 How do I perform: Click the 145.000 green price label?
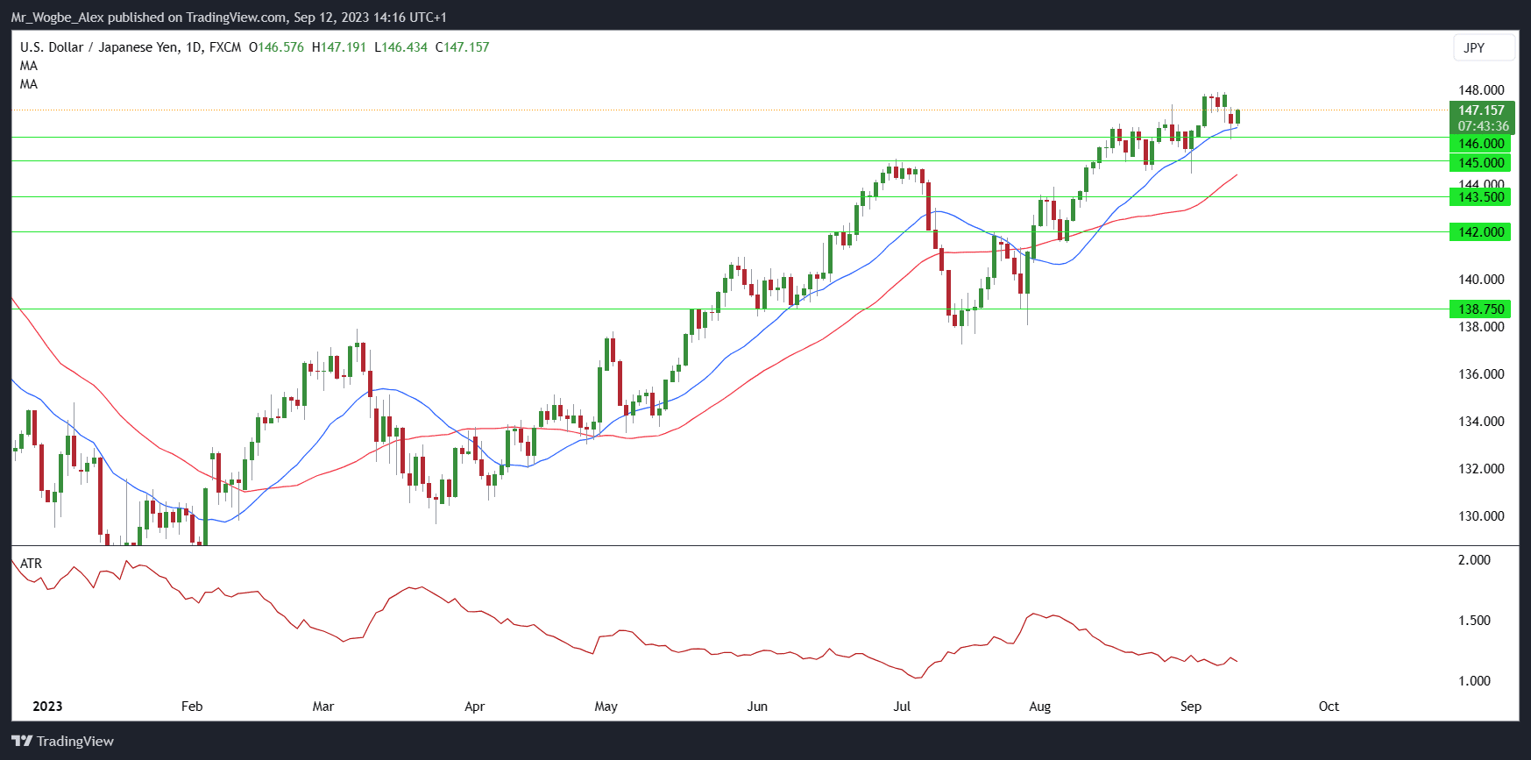(1481, 163)
